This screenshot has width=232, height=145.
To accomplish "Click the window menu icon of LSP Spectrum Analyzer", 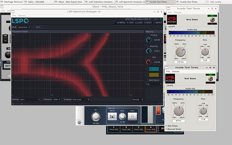I will tap(13, 11).
